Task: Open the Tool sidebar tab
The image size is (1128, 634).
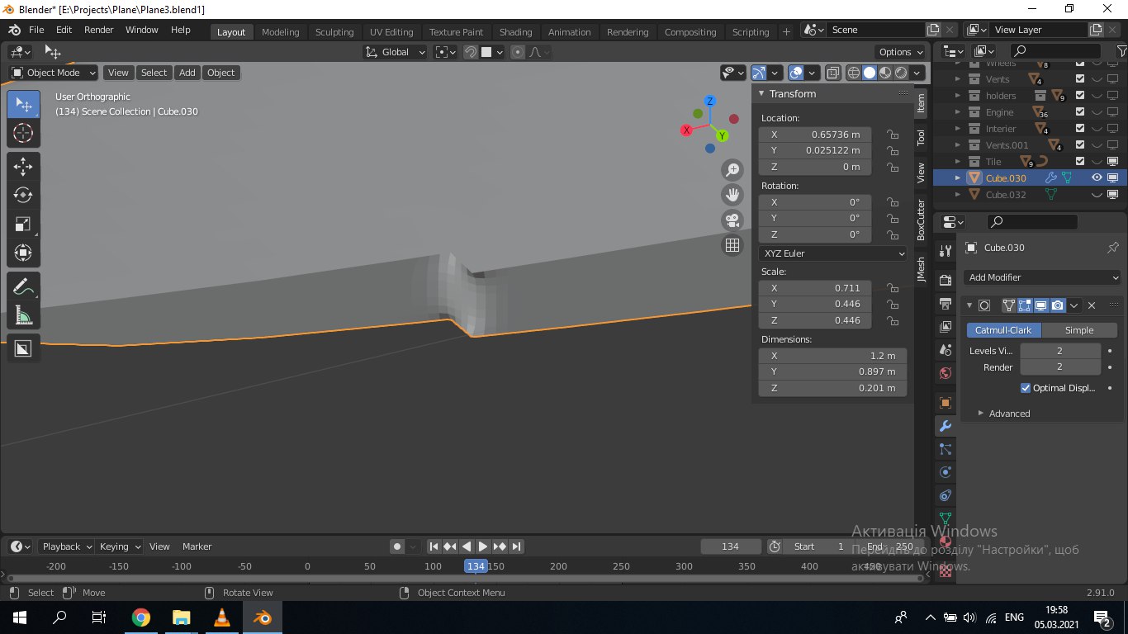Action: (921, 137)
